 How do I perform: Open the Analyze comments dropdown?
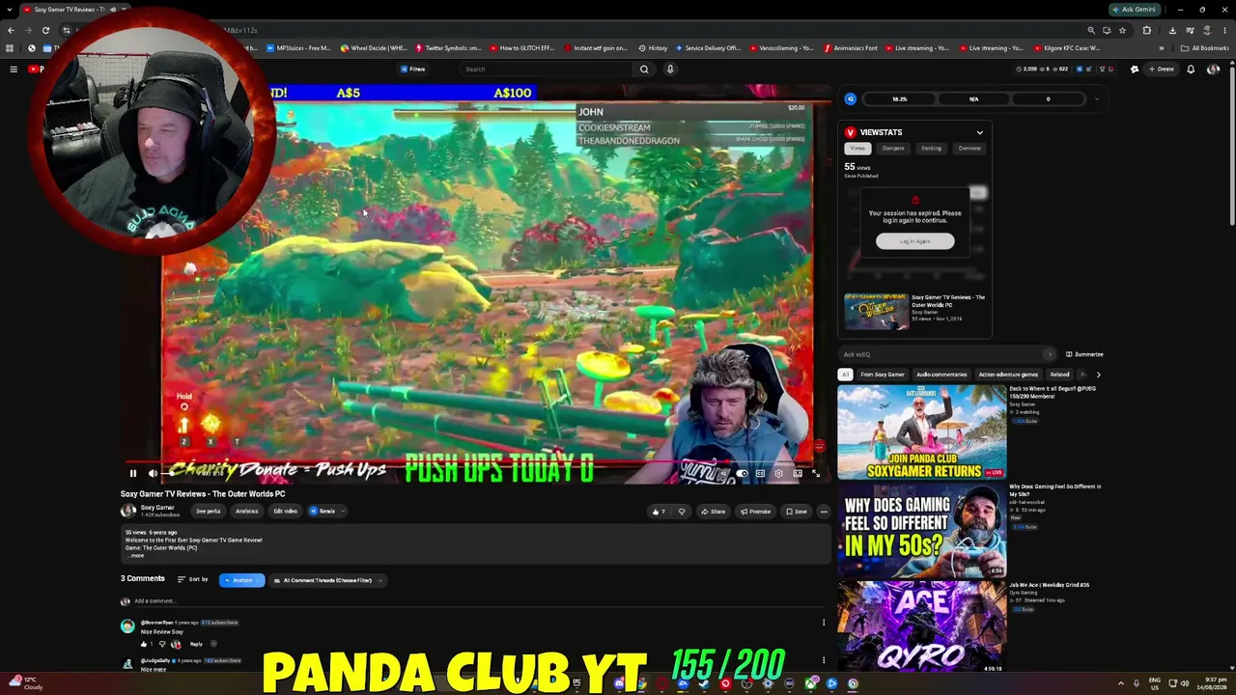[x=241, y=580]
